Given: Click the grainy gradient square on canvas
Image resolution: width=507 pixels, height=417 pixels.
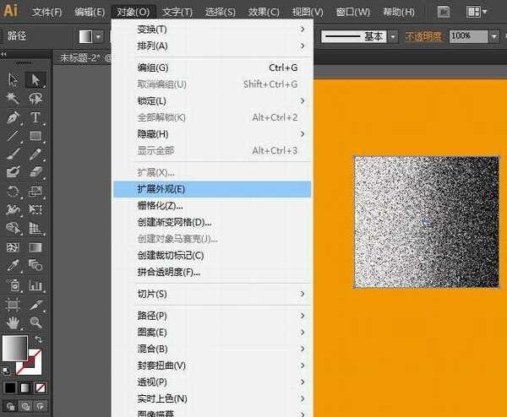Looking at the screenshot, I should [426, 222].
